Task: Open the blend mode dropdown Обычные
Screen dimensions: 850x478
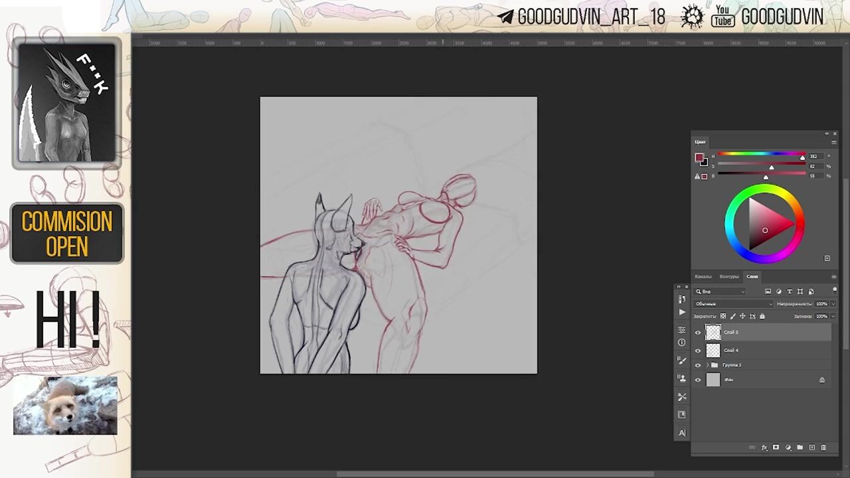Action: click(x=733, y=304)
